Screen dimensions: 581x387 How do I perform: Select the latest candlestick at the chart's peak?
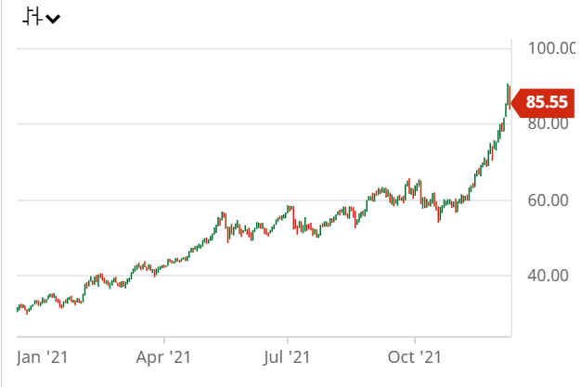click(509, 93)
